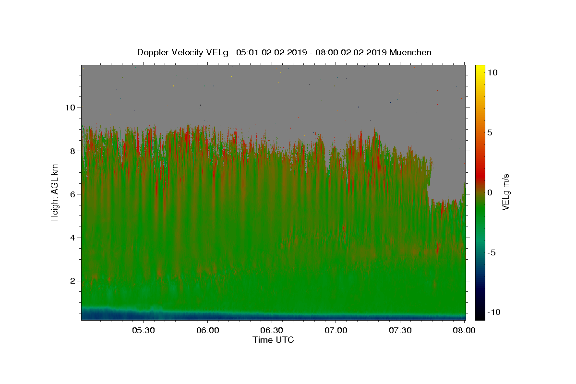Click the colorbar tick label 0
Viewport: 576px width, 384px height.
point(490,192)
